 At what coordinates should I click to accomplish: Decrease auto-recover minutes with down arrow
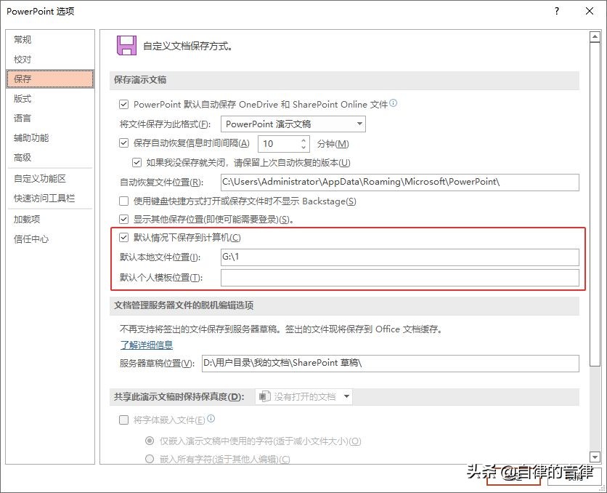click(303, 148)
